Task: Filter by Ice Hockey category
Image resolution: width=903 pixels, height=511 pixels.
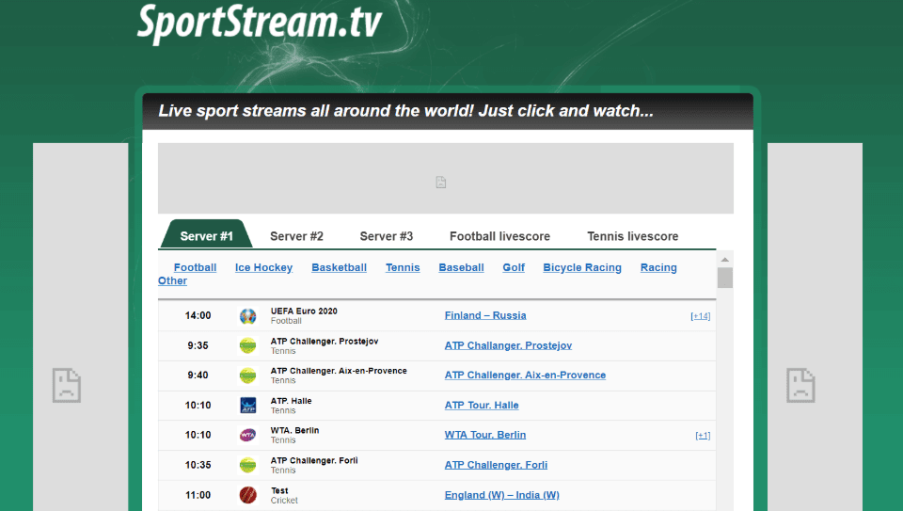Action: [x=263, y=267]
